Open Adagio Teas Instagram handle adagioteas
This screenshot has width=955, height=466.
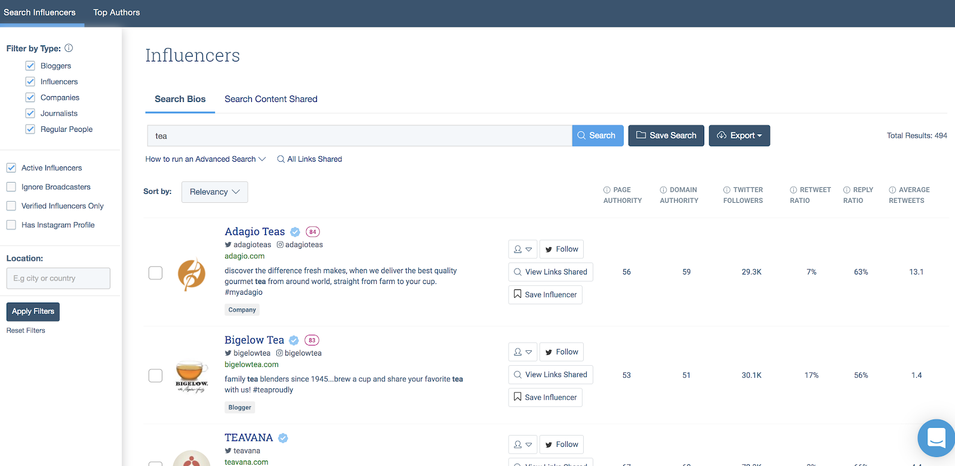click(300, 245)
